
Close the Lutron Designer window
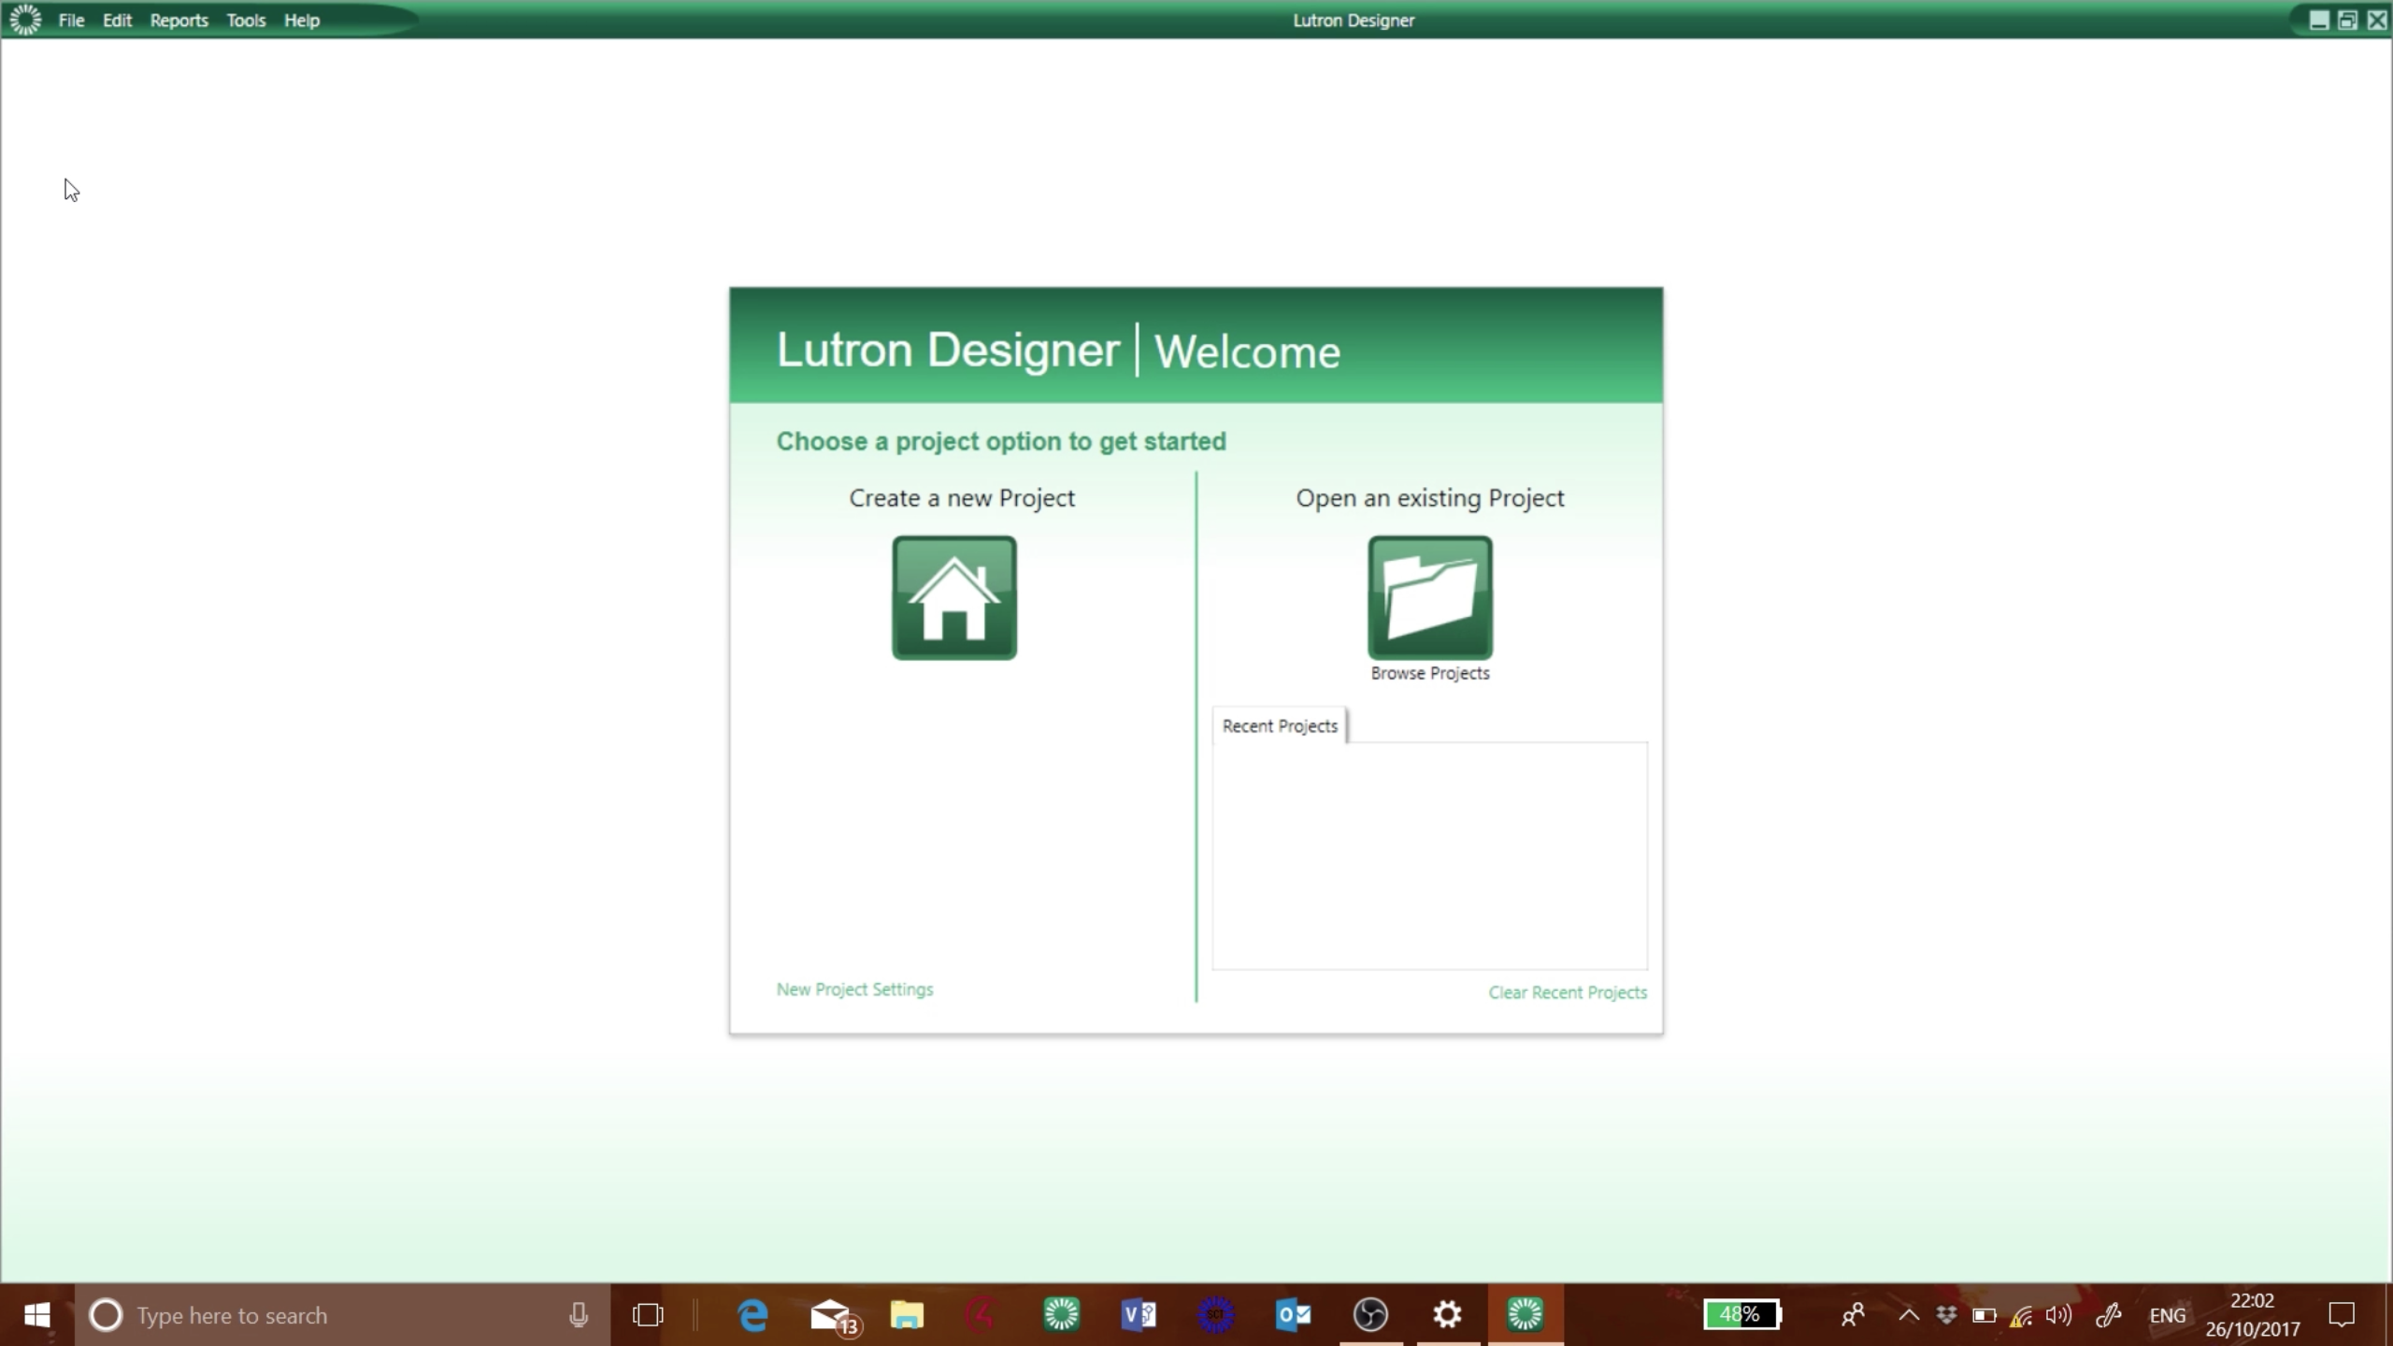[x=2376, y=20]
